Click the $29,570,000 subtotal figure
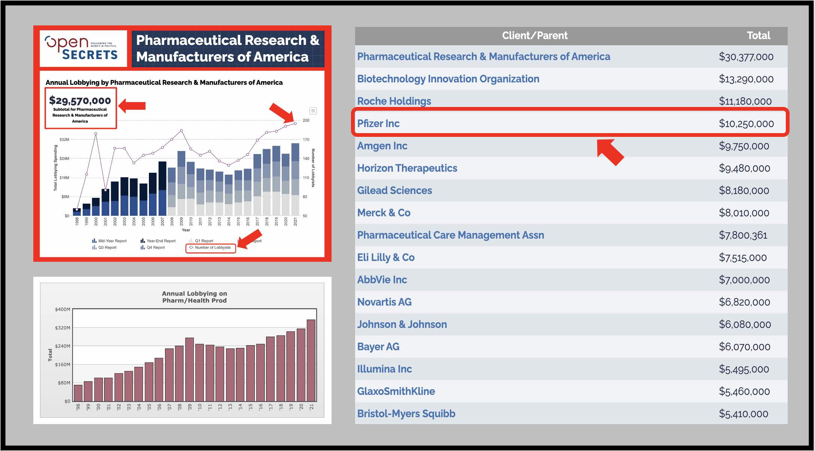 80,101
